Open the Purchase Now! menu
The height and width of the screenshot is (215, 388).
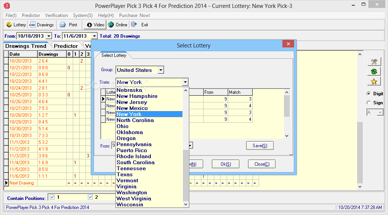click(x=134, y=15)
